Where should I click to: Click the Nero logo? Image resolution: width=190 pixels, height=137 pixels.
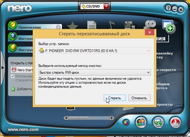[x=20, y=8]
